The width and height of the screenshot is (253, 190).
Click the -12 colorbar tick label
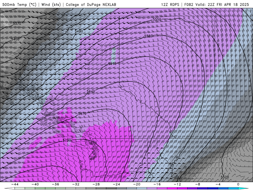point(177,184)
